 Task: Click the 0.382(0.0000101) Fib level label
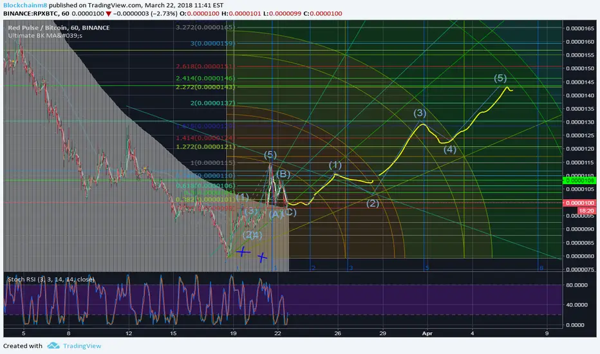coord(205,200)
